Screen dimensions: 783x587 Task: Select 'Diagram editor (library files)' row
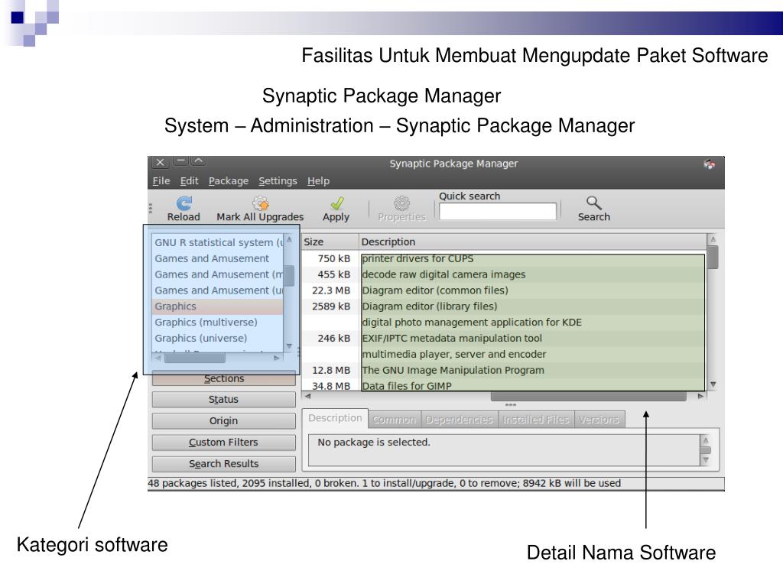[x=505, y=306]
